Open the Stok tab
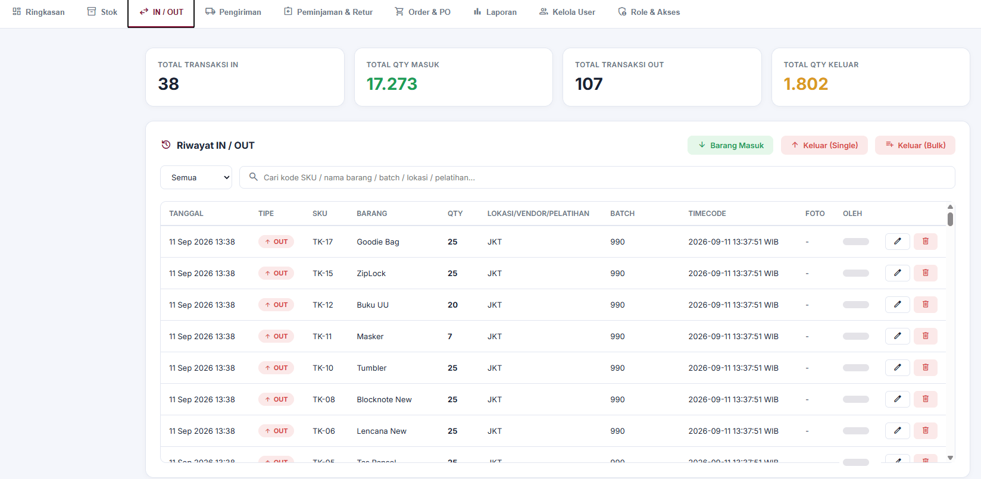The image size is (981, 479). tap(102, 12)
